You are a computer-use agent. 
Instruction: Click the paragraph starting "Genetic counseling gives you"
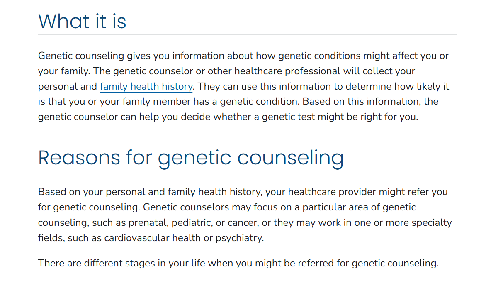point(243,86)
